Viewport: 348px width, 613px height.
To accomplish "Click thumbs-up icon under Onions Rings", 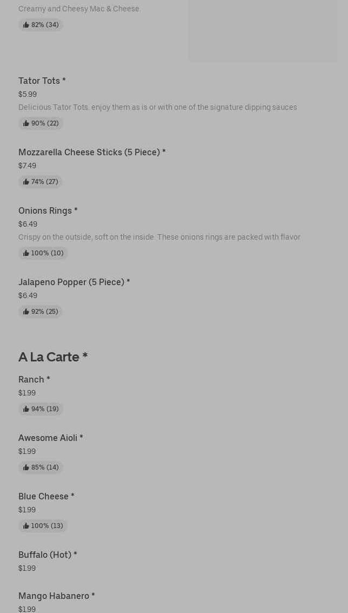I will 26,253.
